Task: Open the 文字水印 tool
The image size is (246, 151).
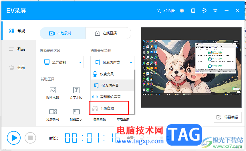Action: pyautogui.click(x=76, y=93)
